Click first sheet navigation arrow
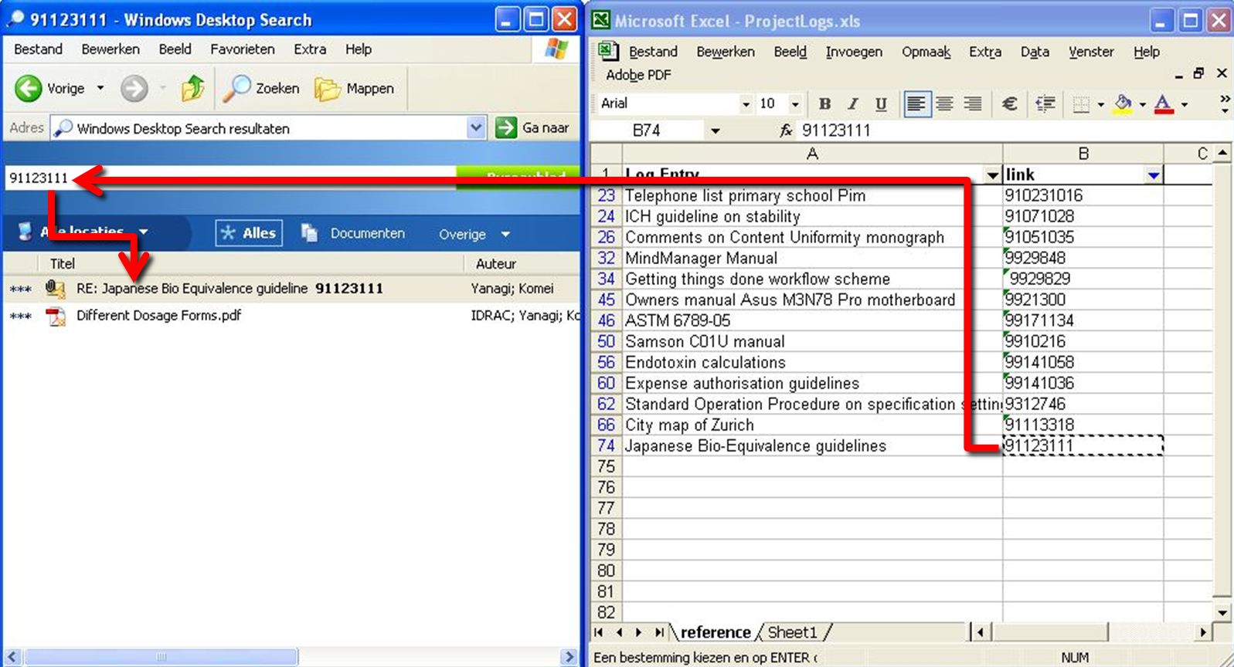1234x667 pixels. pyautogui.click(x=599, y=632)
